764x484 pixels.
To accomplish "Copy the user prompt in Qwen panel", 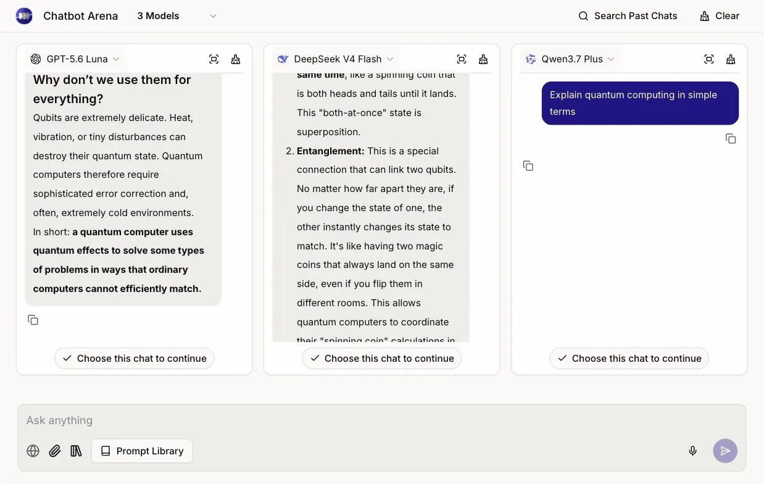I will [731, 139].
